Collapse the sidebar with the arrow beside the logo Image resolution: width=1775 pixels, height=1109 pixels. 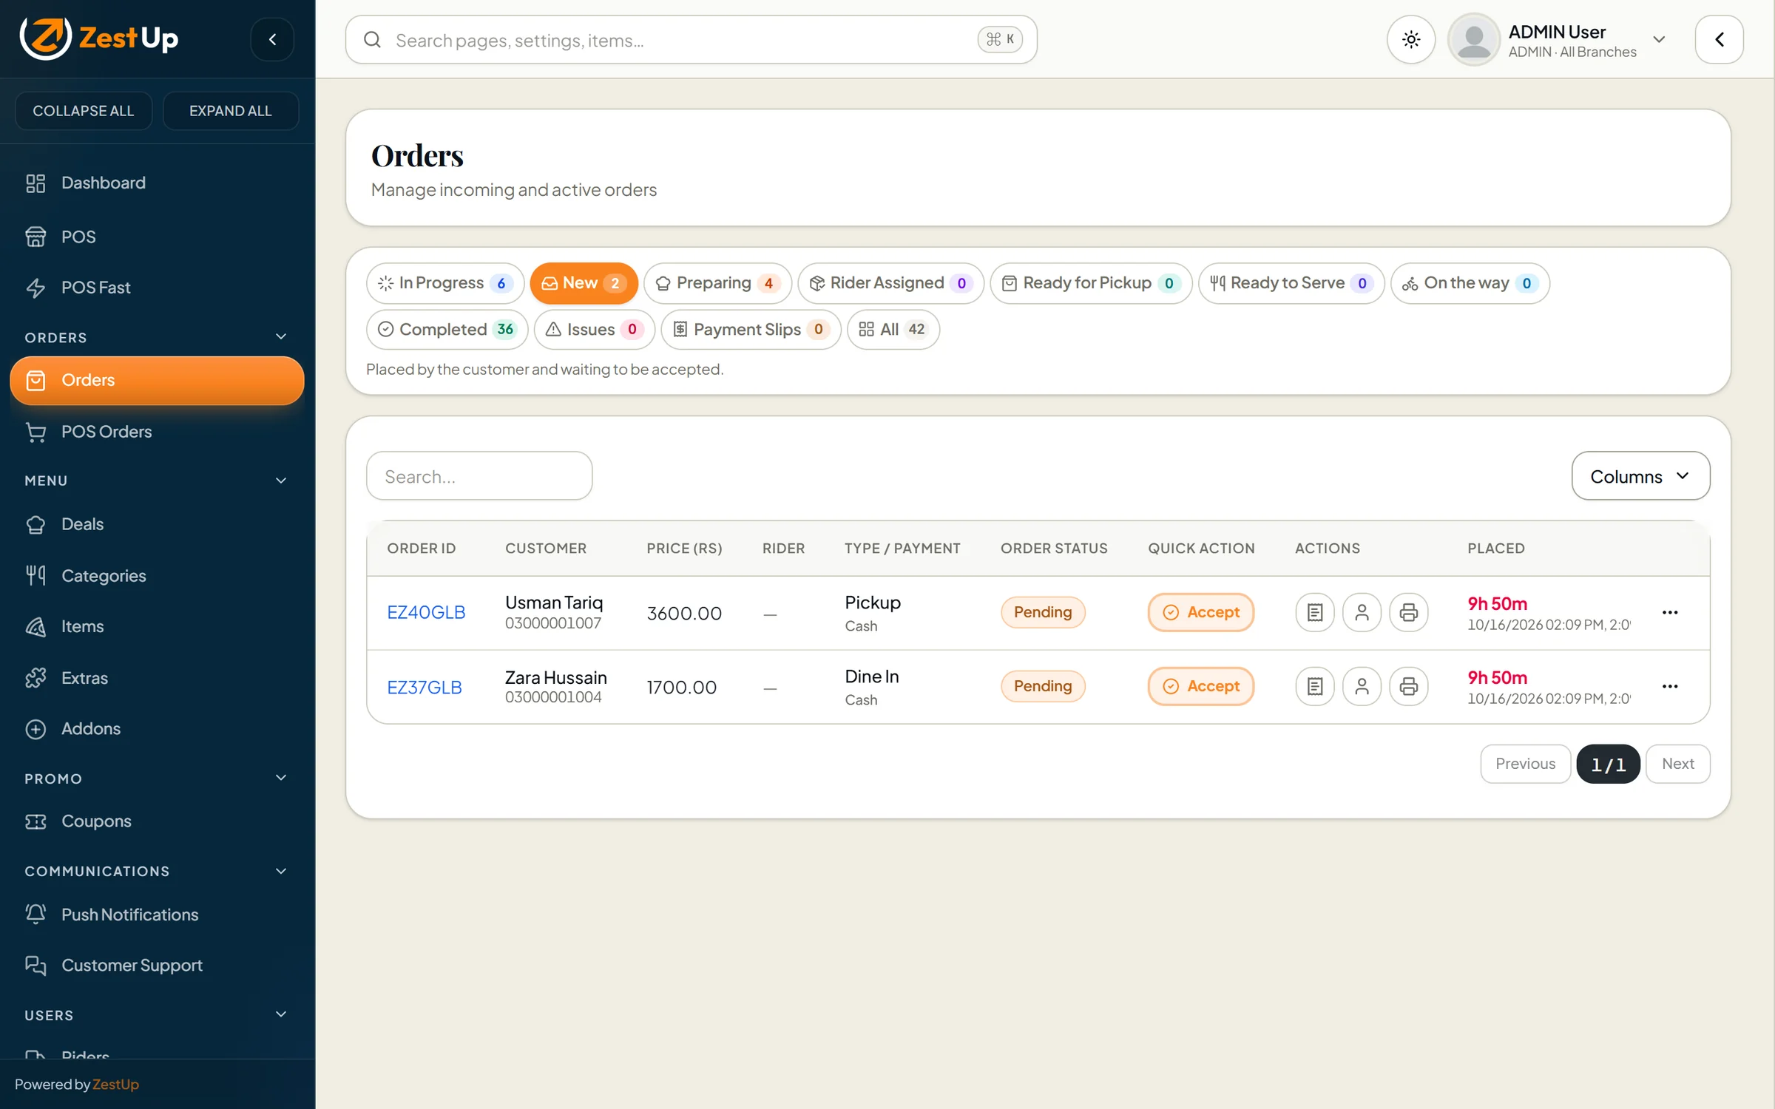(272, 39)
